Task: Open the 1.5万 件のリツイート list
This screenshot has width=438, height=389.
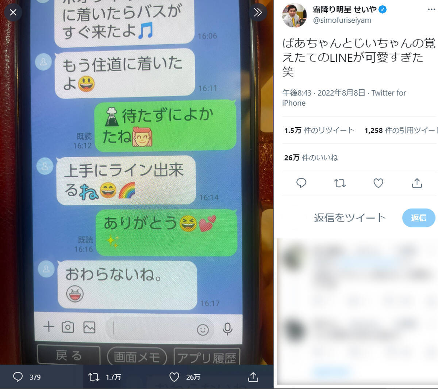Action: point(319,130)
